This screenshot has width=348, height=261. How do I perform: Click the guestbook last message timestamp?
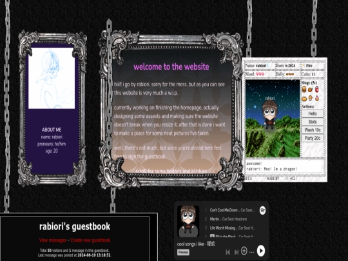click(94, 255)
